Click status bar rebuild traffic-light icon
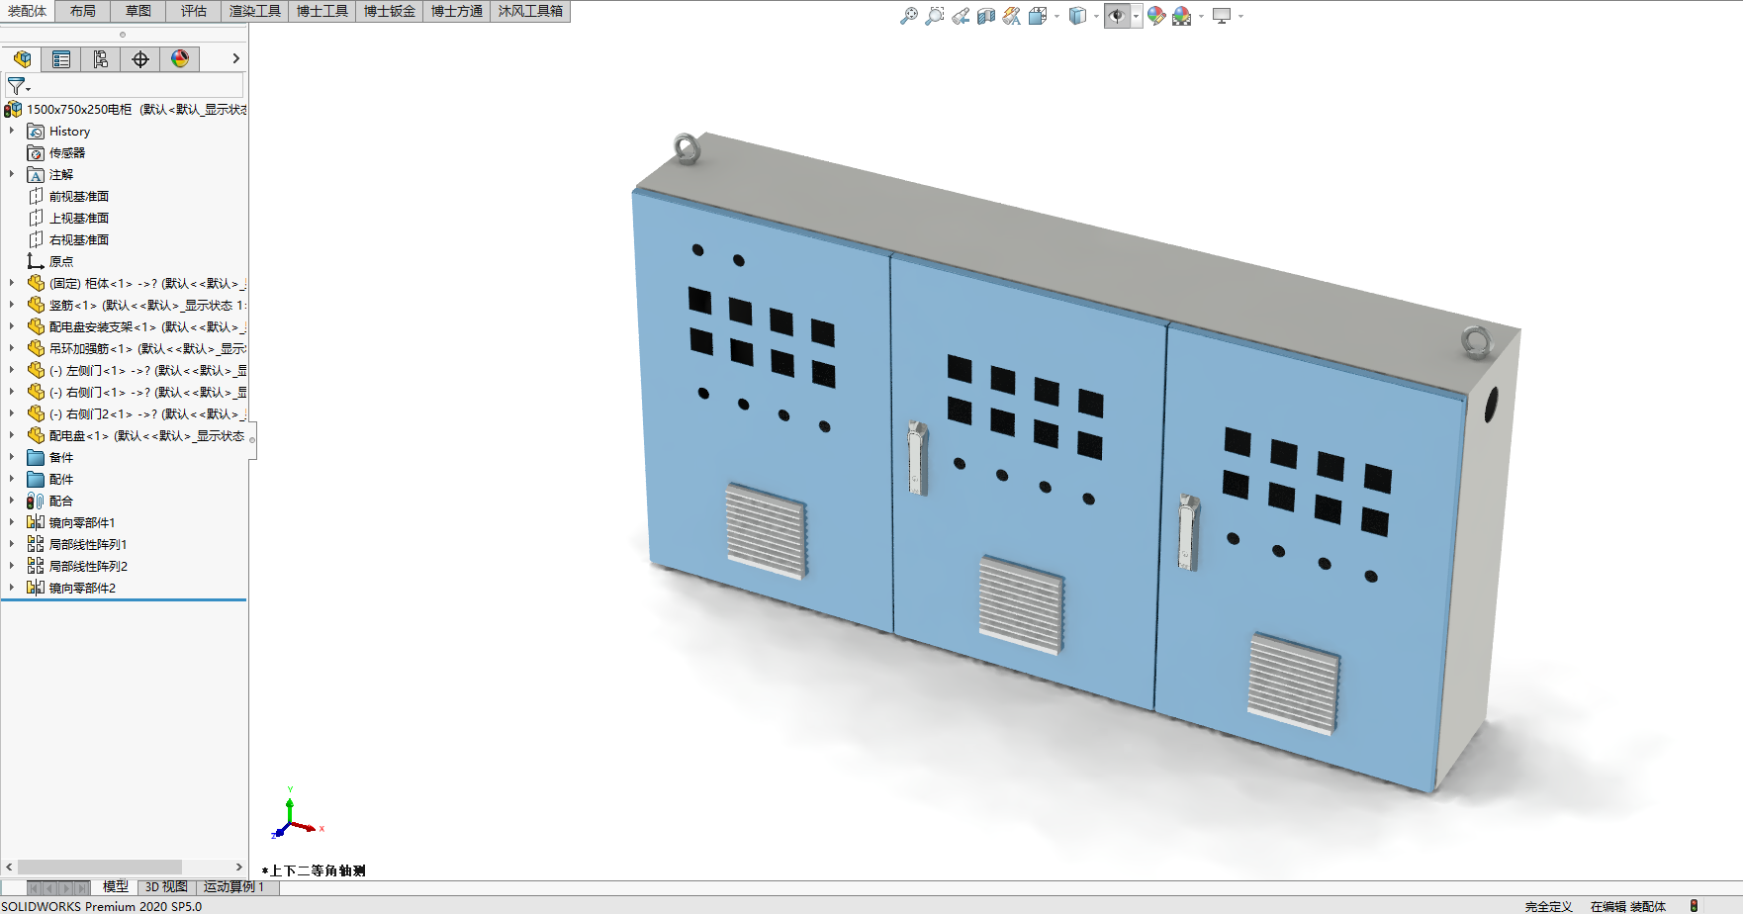This screenshot has height=914, width=1743. click(1694, 905)
